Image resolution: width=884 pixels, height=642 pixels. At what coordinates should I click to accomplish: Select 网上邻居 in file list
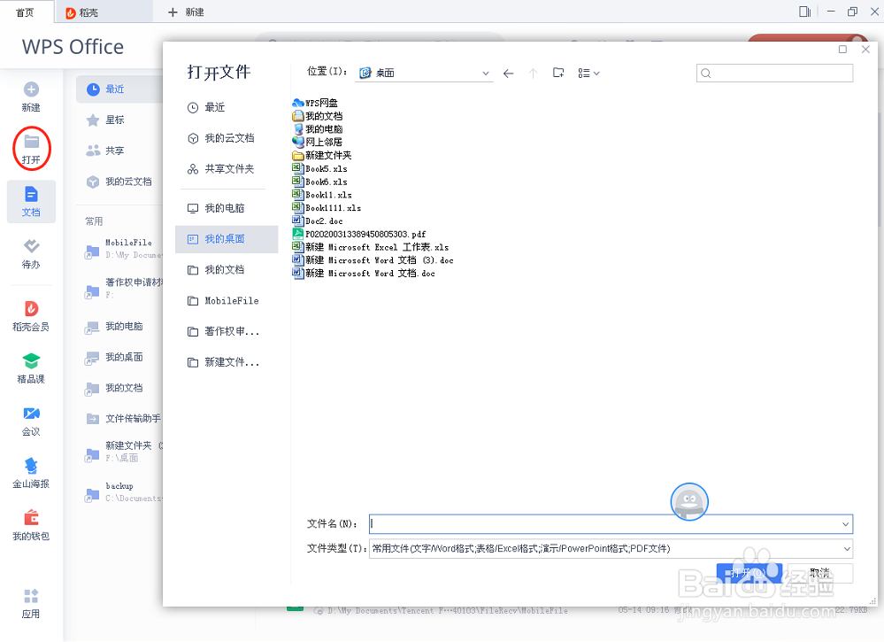point(318,142)
